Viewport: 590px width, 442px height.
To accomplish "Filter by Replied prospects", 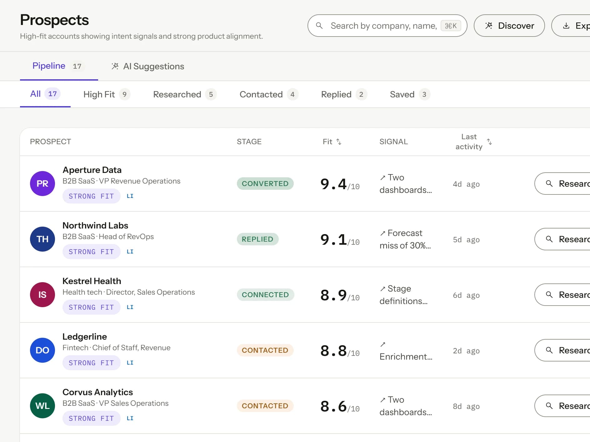I will [344, 94].
